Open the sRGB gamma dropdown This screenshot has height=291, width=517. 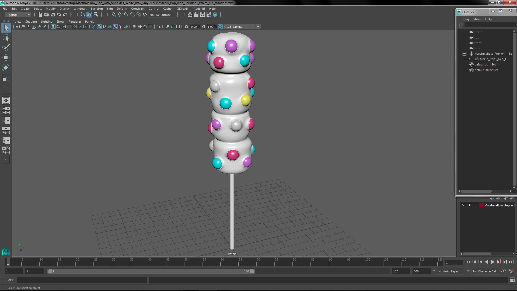258,27
